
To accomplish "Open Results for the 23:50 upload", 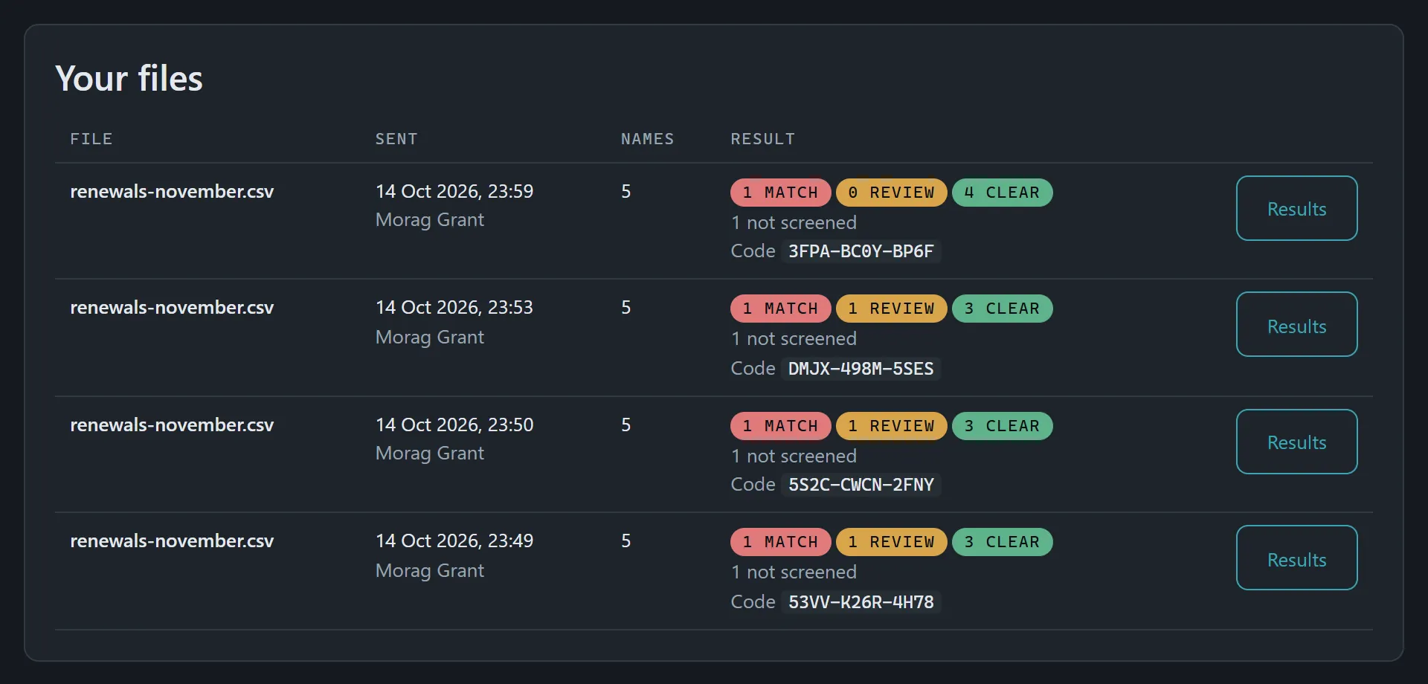I will (1296, 442).
